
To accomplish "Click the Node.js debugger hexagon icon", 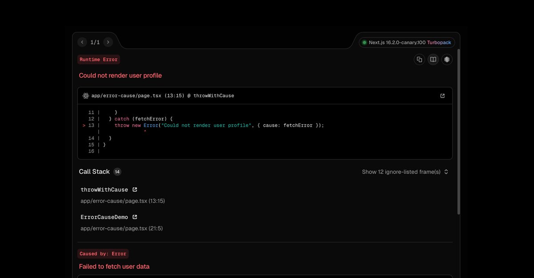I will tap(447, 60).
